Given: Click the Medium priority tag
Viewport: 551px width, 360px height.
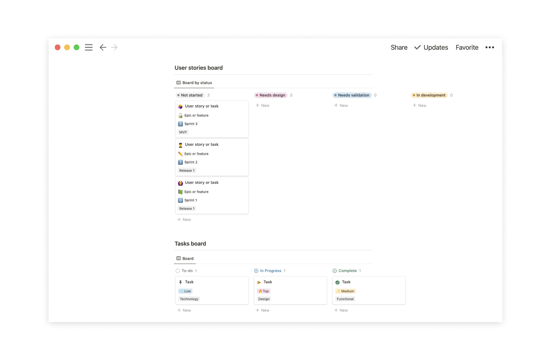Looking at the screenshot, I should pyautogui.click(x=346, y=291).
